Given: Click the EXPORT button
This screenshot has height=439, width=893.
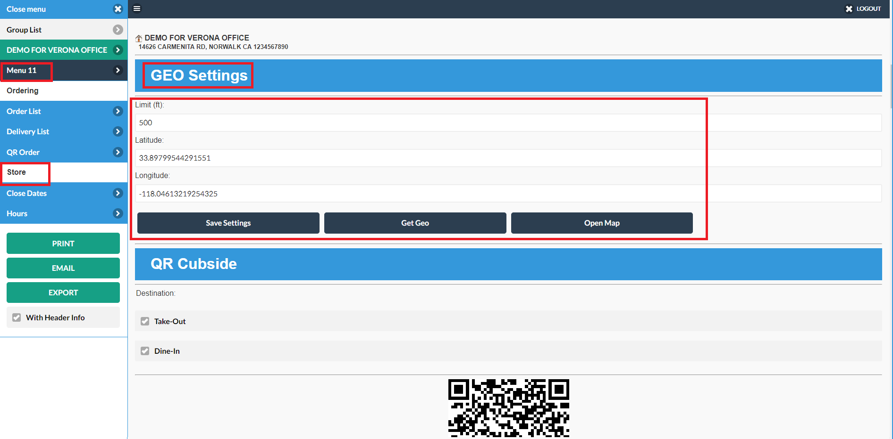Looking at the screenshot, I should tap(63, 293).
